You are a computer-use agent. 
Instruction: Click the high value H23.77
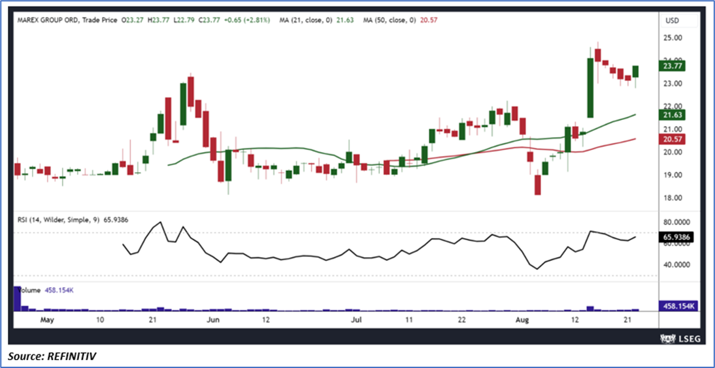(x=158, y=20)
